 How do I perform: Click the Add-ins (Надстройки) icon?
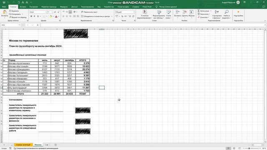238,13
